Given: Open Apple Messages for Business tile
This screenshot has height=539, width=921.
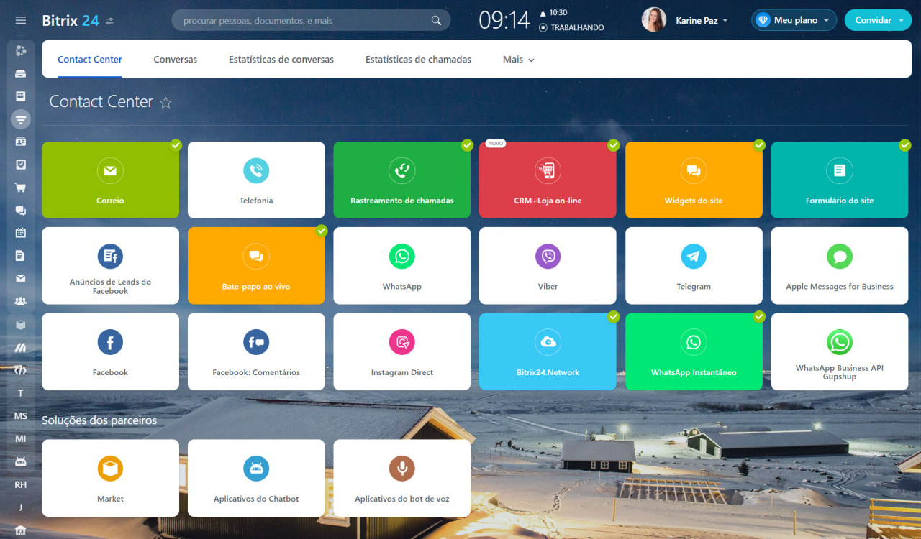Looking at the screenshot, I should tap(840, 266).
